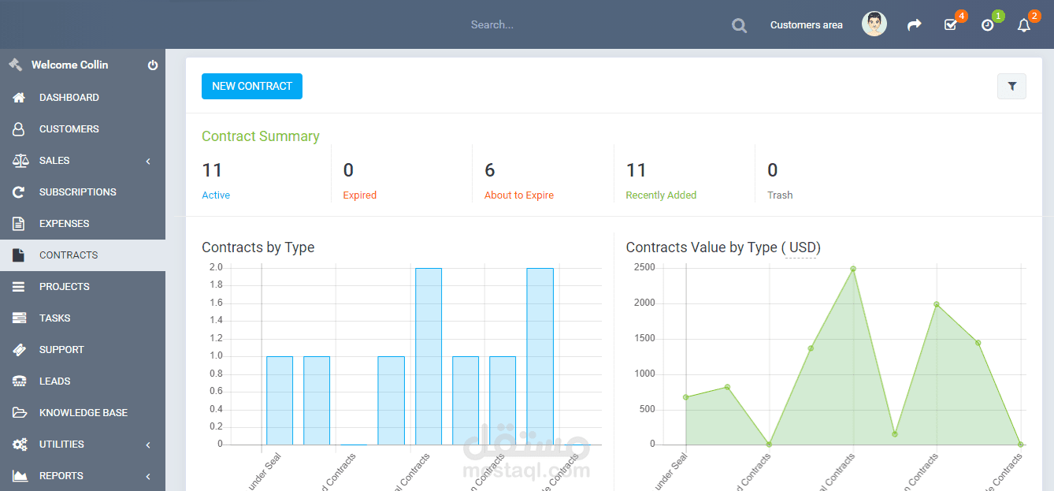This screenshot has height=491, width=1054.
Task: Show Trash contracts
Action: point(780,195)
